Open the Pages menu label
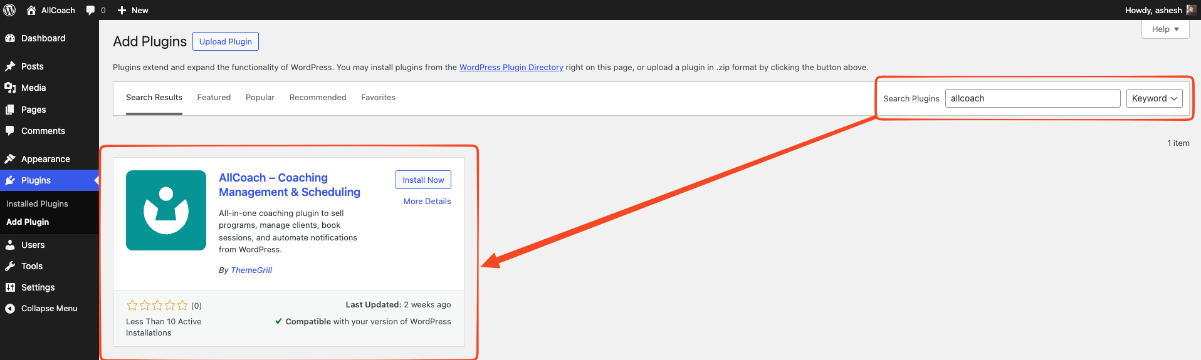Image resolution: width=1201 pixels, height=360 pixels. coord(34,110)
